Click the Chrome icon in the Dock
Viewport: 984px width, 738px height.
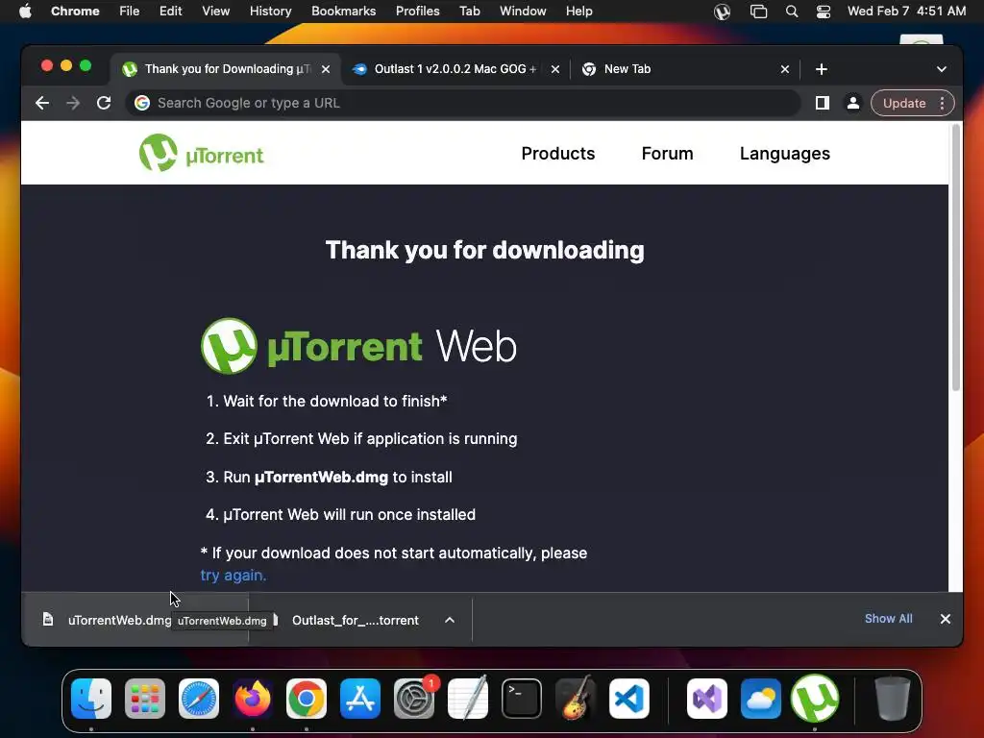point(307,699)
